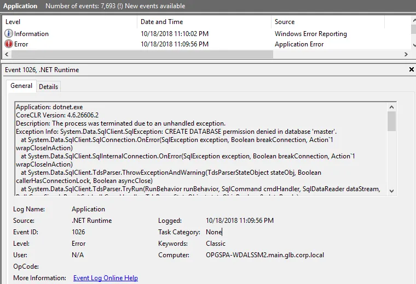The image size is (416, 284).
Task: Click the Level value Error in details
Action: click(78, 244)
